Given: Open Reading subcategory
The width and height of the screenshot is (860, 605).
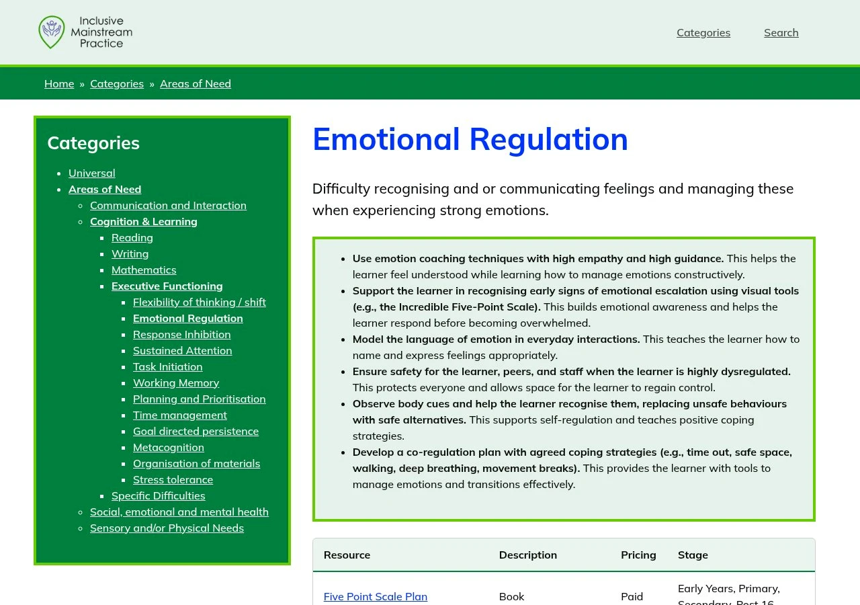Looking at the screenshot, I should tap(132, 237).
